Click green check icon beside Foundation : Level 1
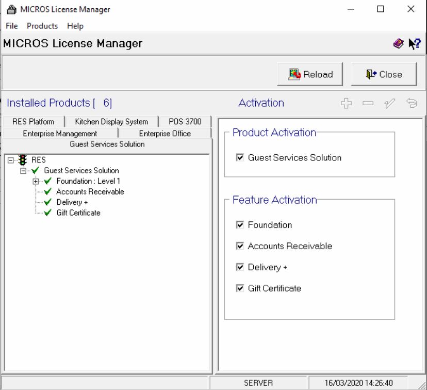The width and height of the screenshot is (427, 390). pyautogui.click(x=47, y=181)
